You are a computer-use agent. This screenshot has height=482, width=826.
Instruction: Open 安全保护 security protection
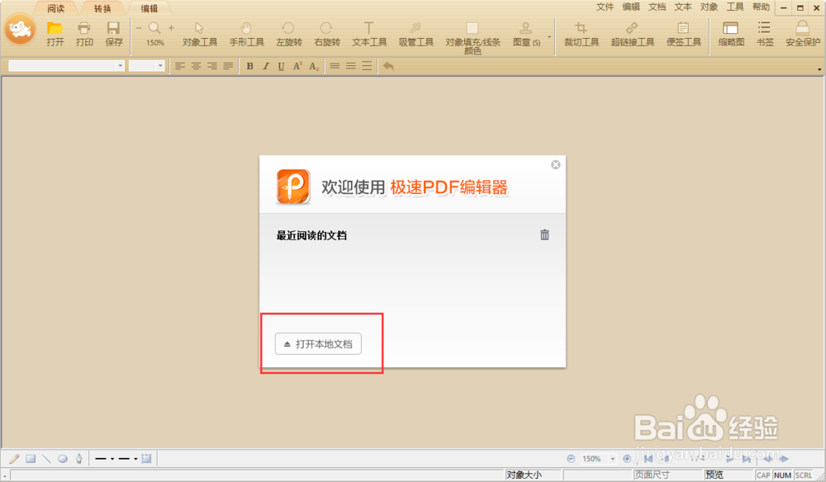tap(803, 34)
